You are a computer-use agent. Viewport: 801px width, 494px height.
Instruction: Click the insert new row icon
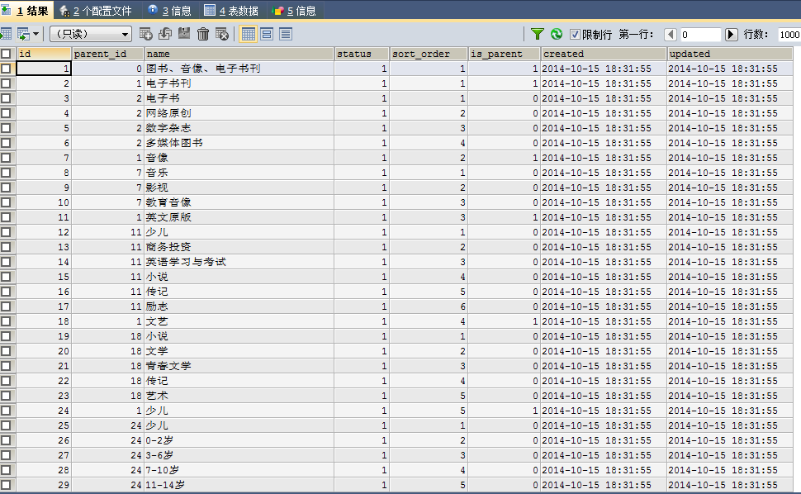pyautogui.click(x=145, y=34)
